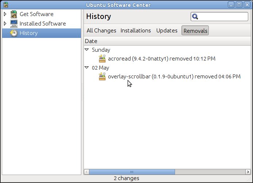Viewport: 253px width, 183px height.
Task: Show only Installations in history
Action: [136, 31]
